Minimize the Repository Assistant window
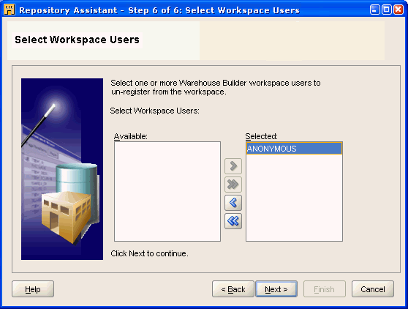Viewport: 408px width, 309px height. 374,10
